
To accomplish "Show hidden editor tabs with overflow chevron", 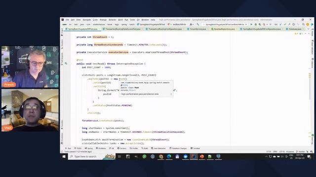I will tap(308, 29).
